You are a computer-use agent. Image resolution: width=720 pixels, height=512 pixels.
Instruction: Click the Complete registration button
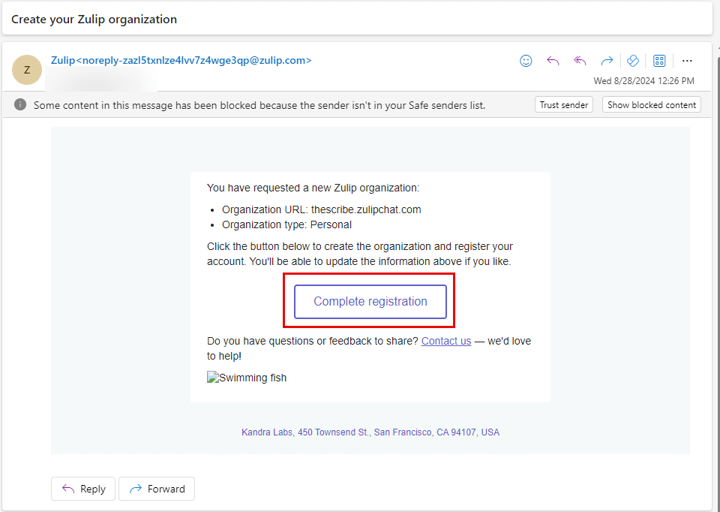pos(370,302)
